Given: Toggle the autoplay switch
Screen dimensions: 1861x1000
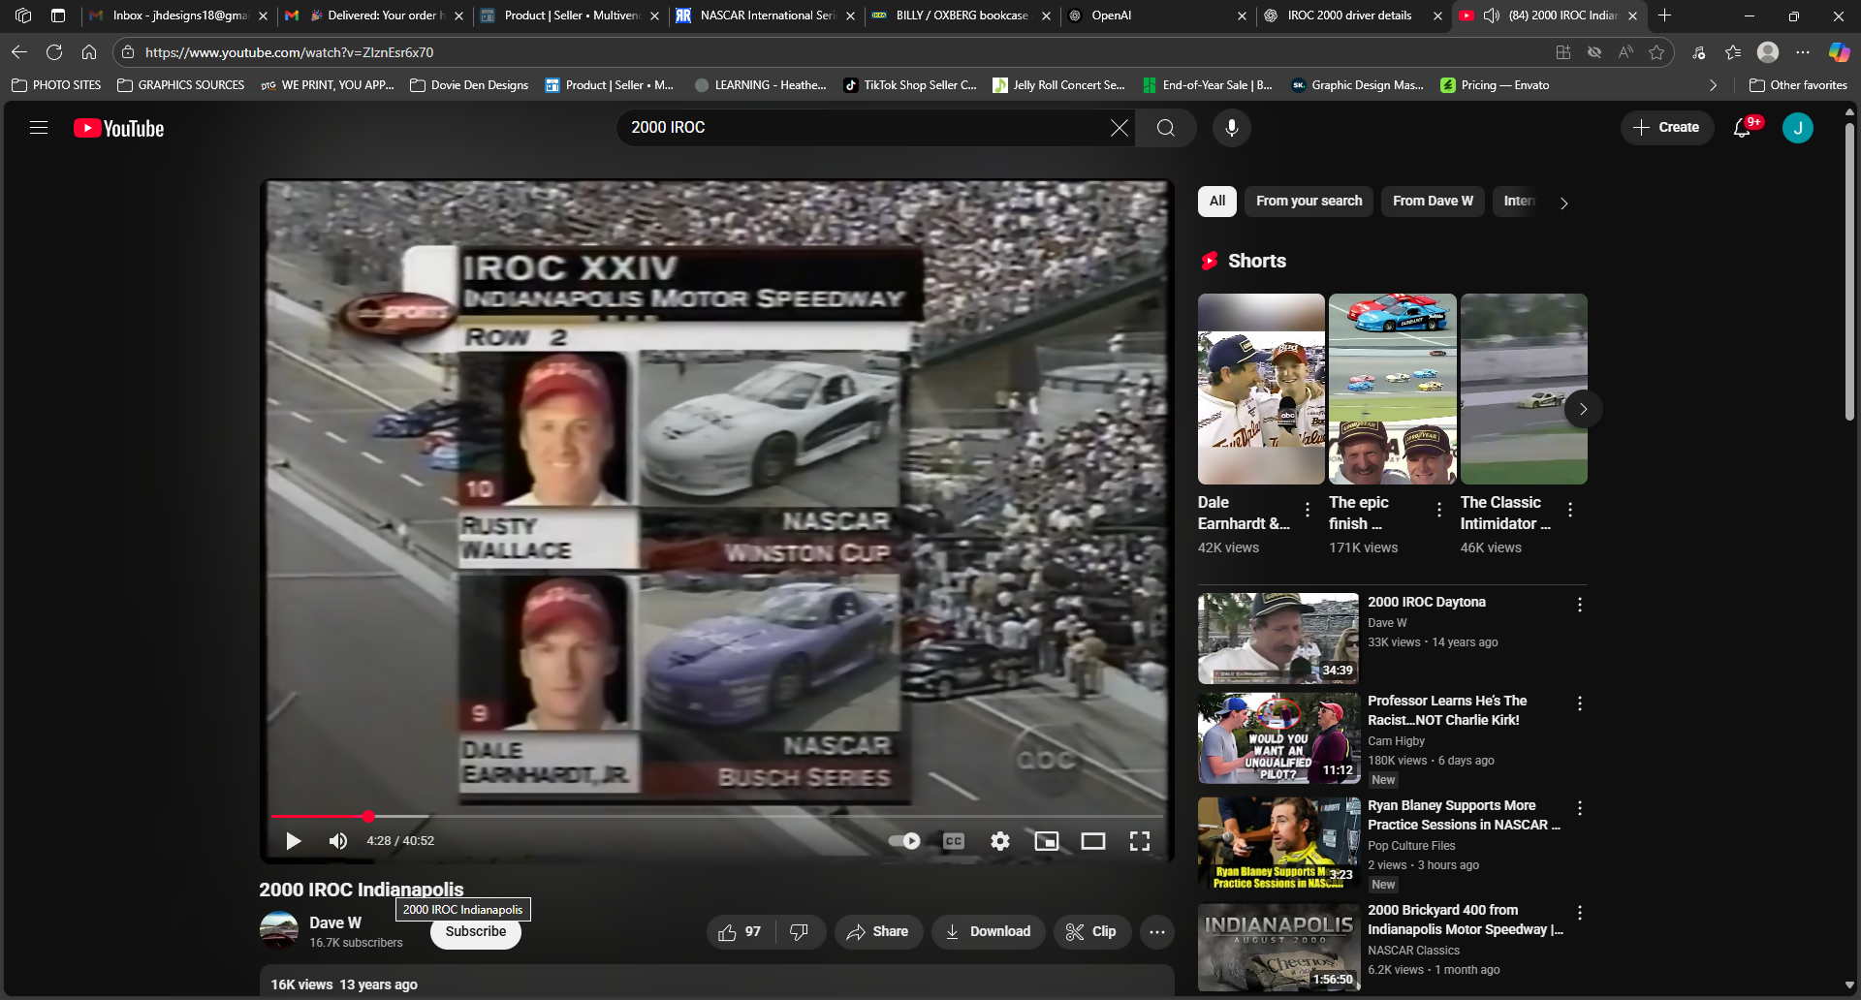Looking at the screenshot, I should click(904, 841).
